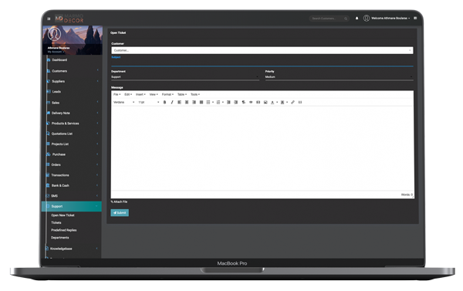Image resolution: width=463 pixels, height=291 pixels.
Task: Toggle the sidebar with hamburger icon
Action: pos(49,19)
